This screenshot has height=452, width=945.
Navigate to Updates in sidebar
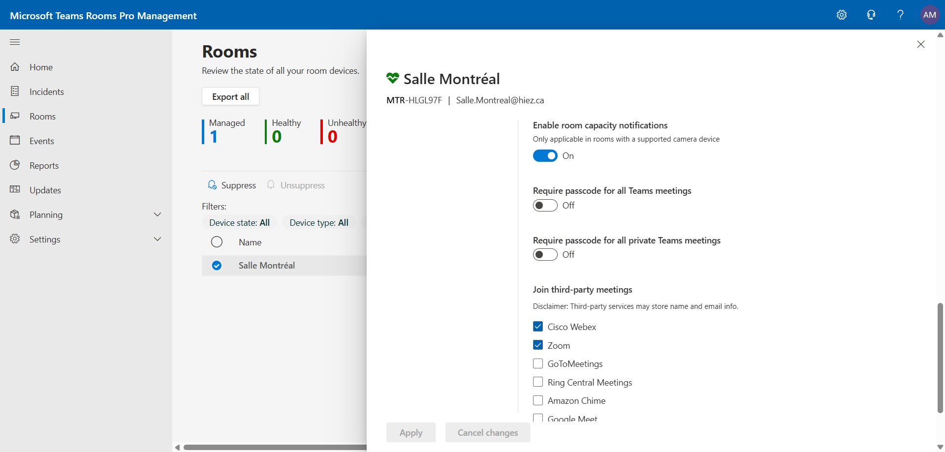(x=45, y=190)
